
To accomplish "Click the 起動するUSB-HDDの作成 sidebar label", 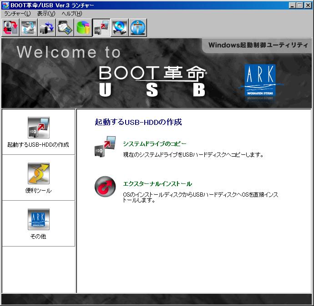I will point(38,145).
